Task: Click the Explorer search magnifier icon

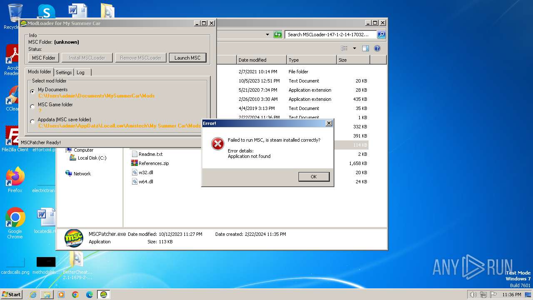Action: tap(381, 35)
